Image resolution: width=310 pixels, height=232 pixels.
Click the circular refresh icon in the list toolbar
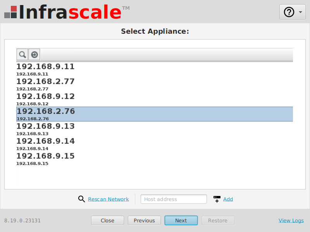(x=34, y=55)
